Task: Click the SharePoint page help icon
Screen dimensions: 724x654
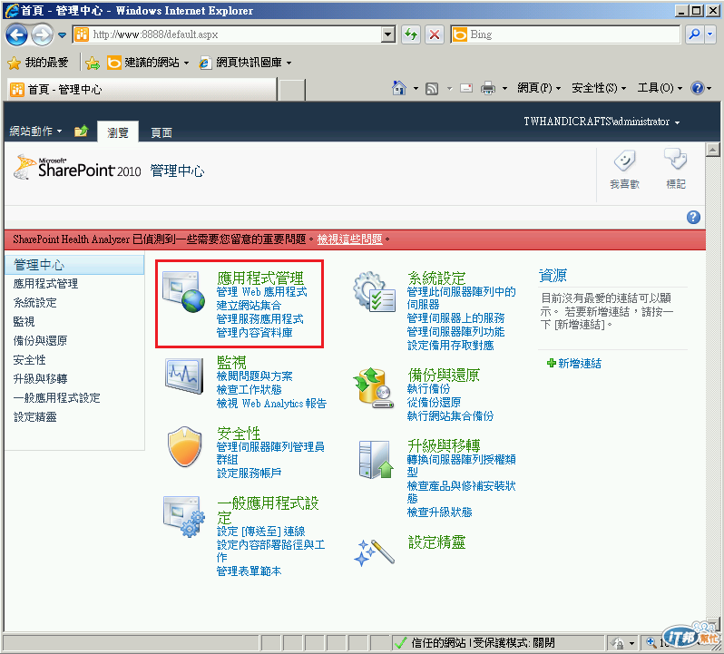Action: point(693,218)
